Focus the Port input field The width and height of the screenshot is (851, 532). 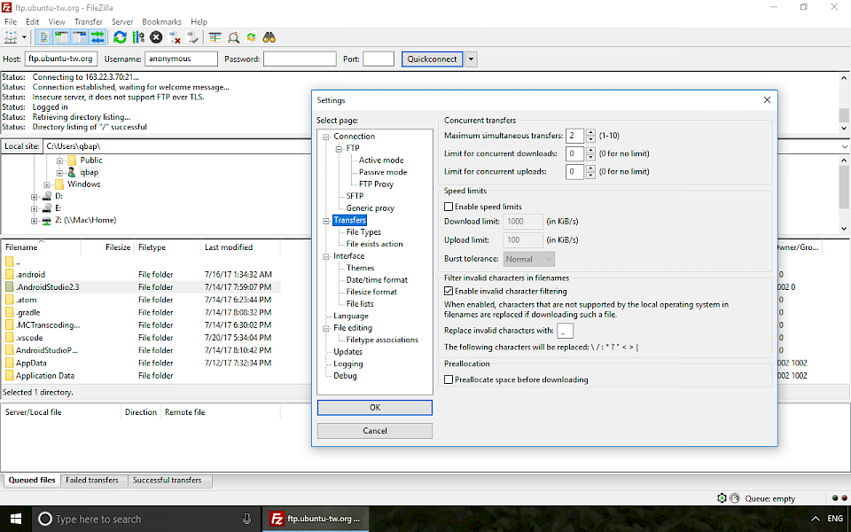[x=379, y=59]
